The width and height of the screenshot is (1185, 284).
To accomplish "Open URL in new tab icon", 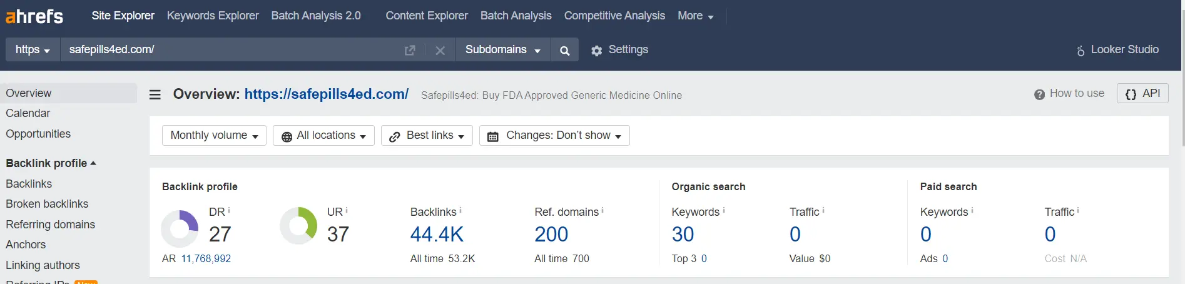I will click(410, 50).
